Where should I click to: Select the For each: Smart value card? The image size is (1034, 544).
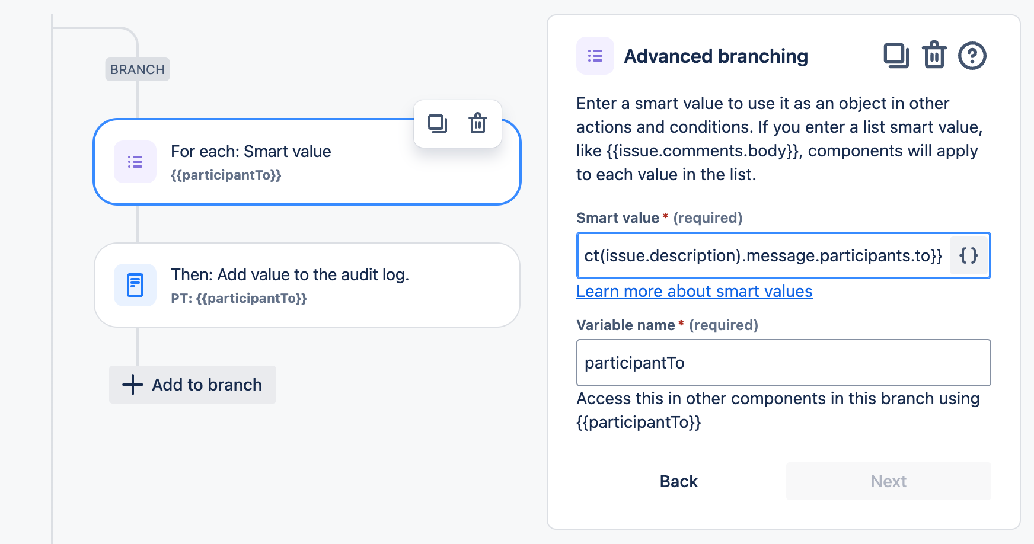click(x=307, y=162)
